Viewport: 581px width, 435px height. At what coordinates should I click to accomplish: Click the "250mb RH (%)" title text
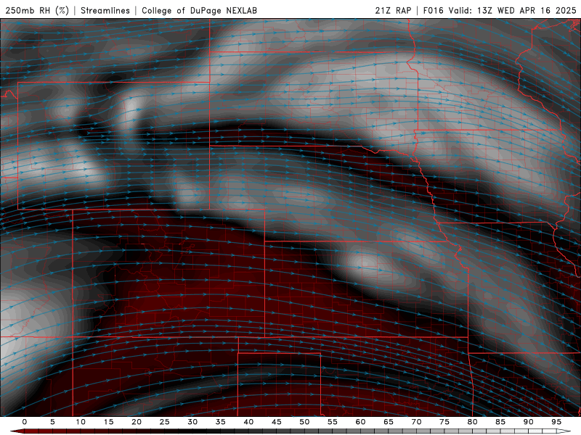[37, 10]
